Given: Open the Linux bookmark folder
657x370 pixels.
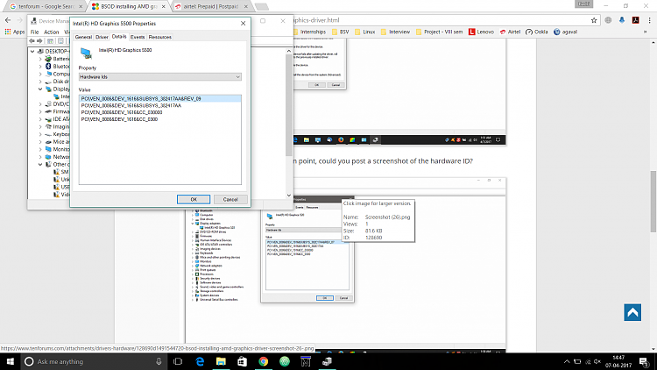Looking at the screenshot, I should [x=365, y=32].
